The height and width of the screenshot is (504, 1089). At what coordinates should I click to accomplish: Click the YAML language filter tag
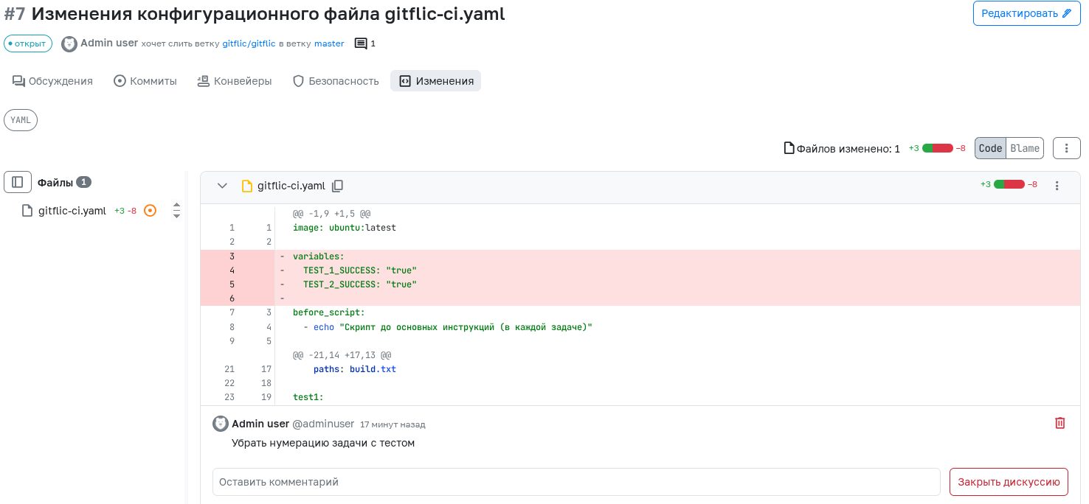pyautogui.click(x=21, y=120)
